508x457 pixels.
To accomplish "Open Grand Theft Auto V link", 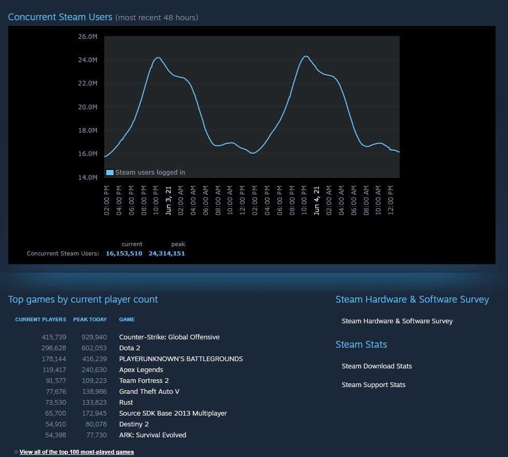I will click(149, 391).
